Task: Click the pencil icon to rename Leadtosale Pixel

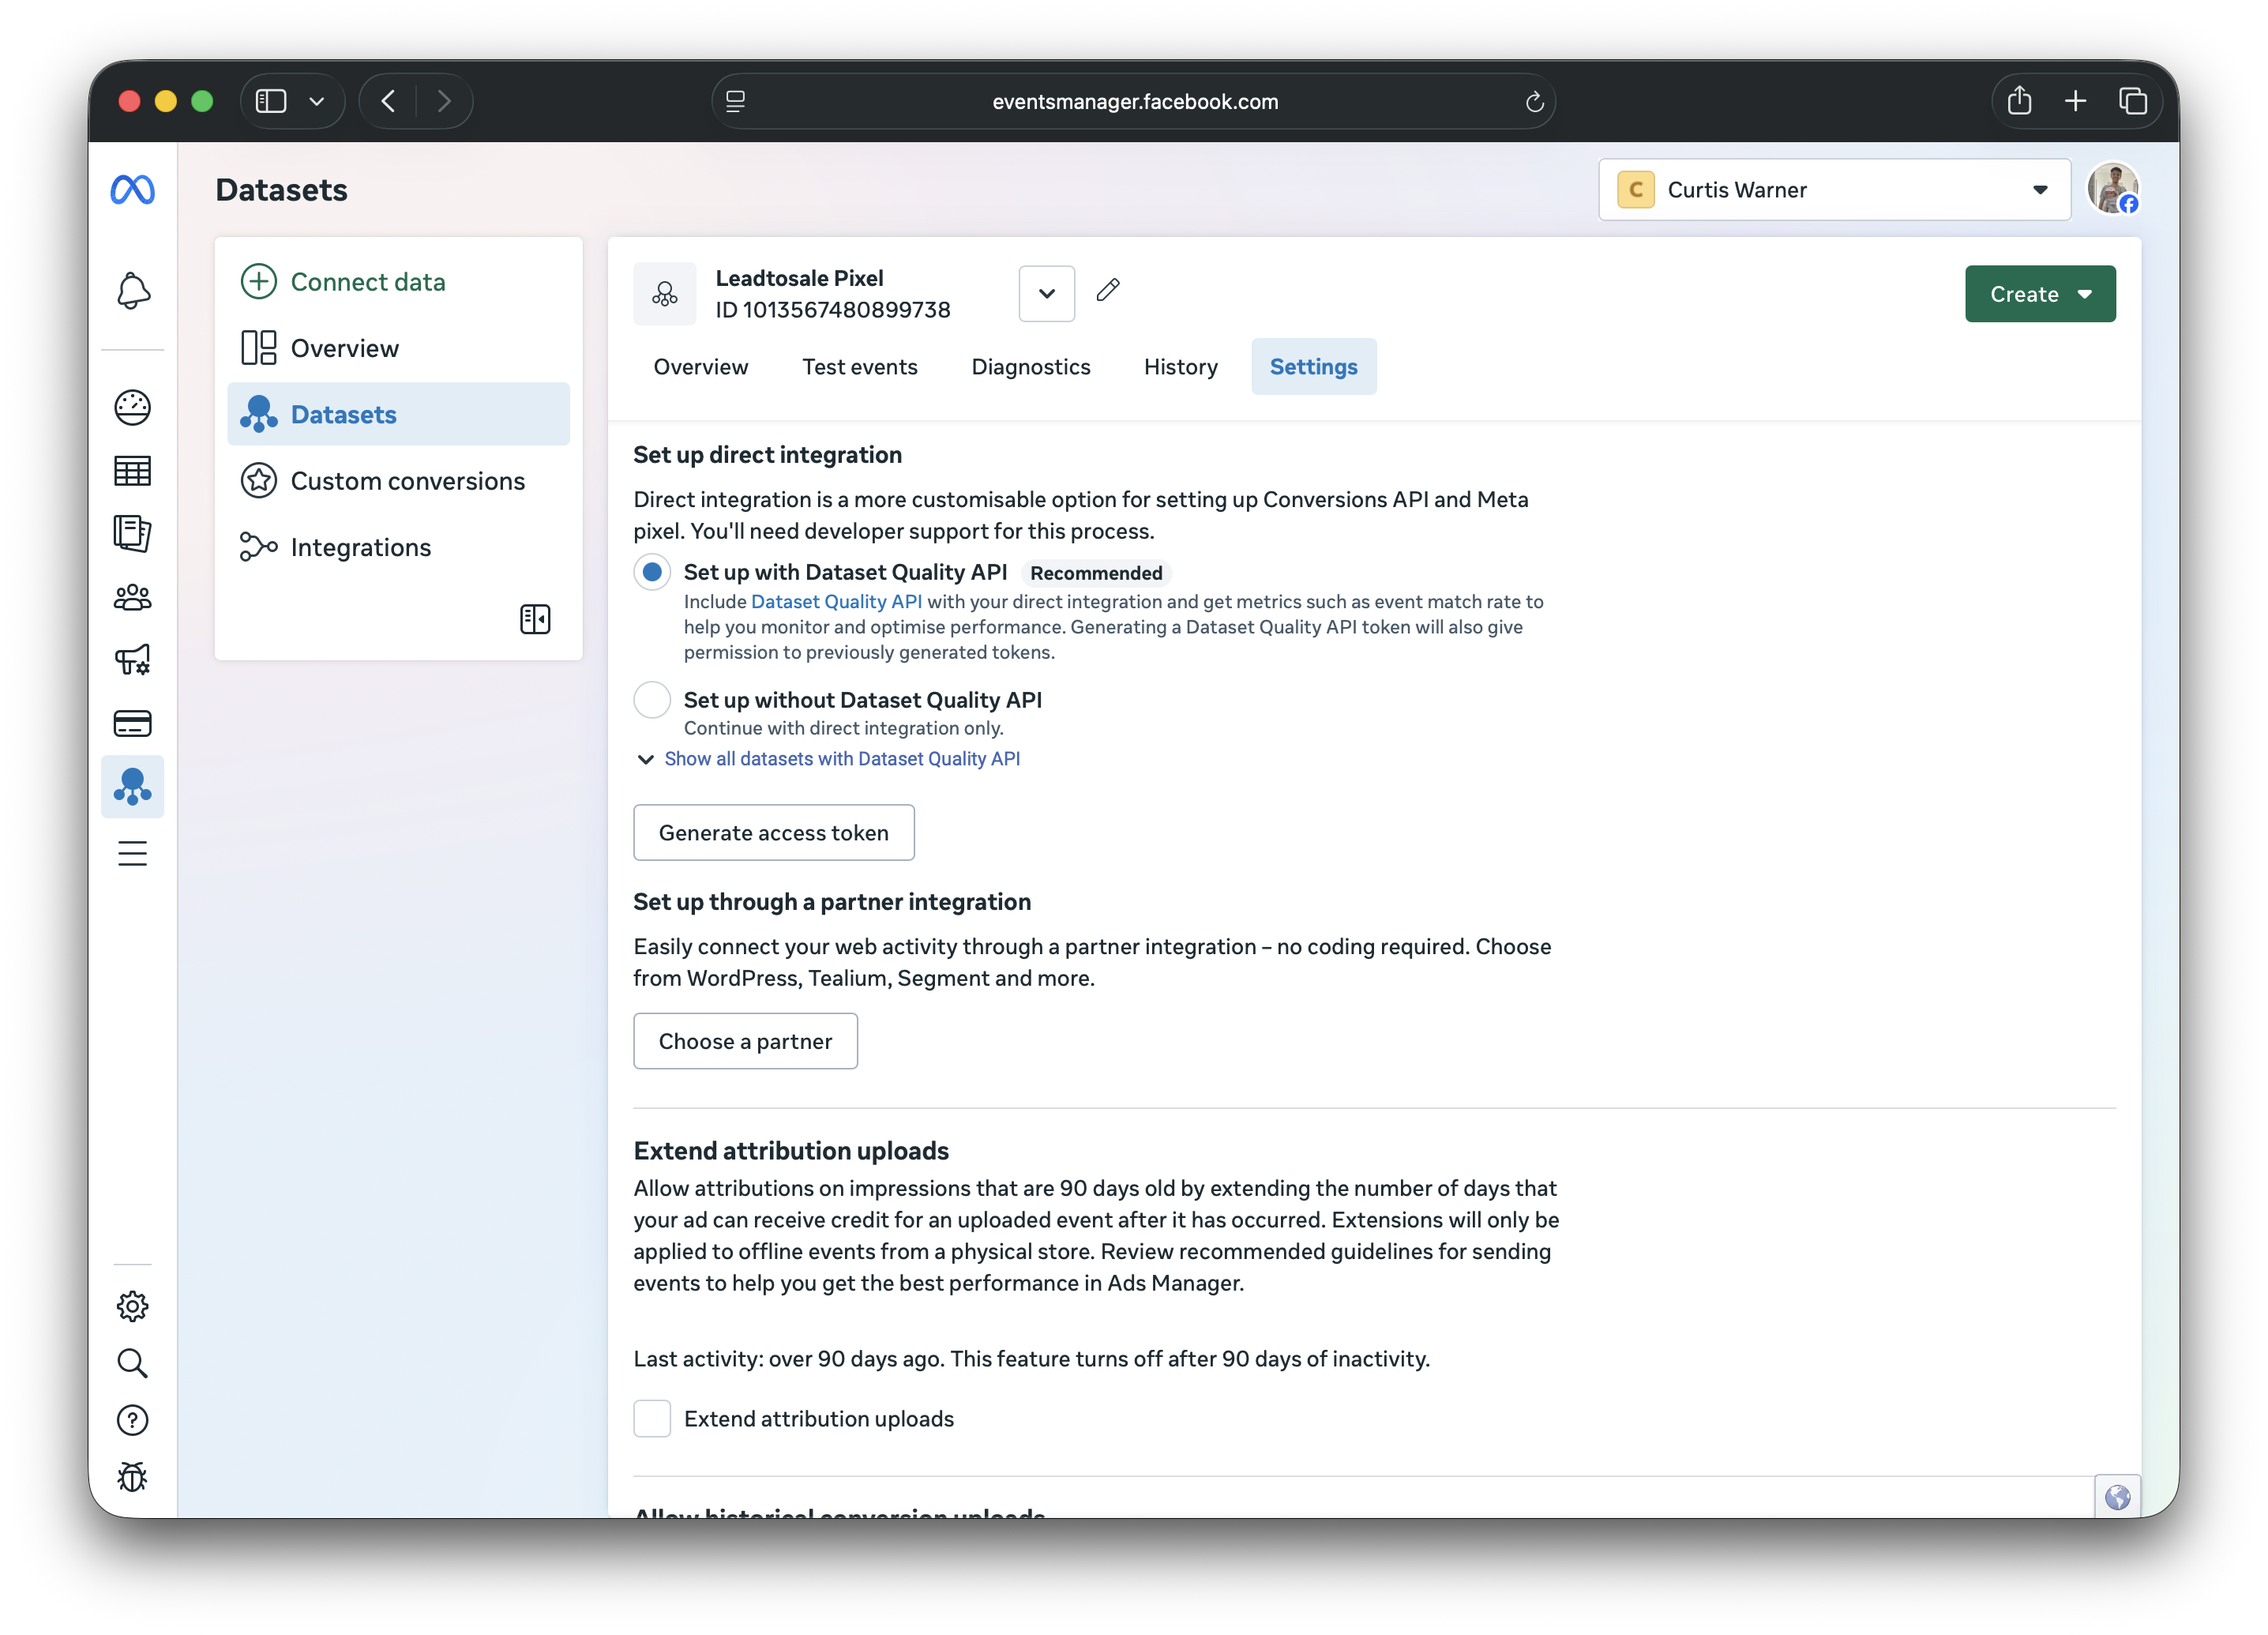Action: (1108, 291)
